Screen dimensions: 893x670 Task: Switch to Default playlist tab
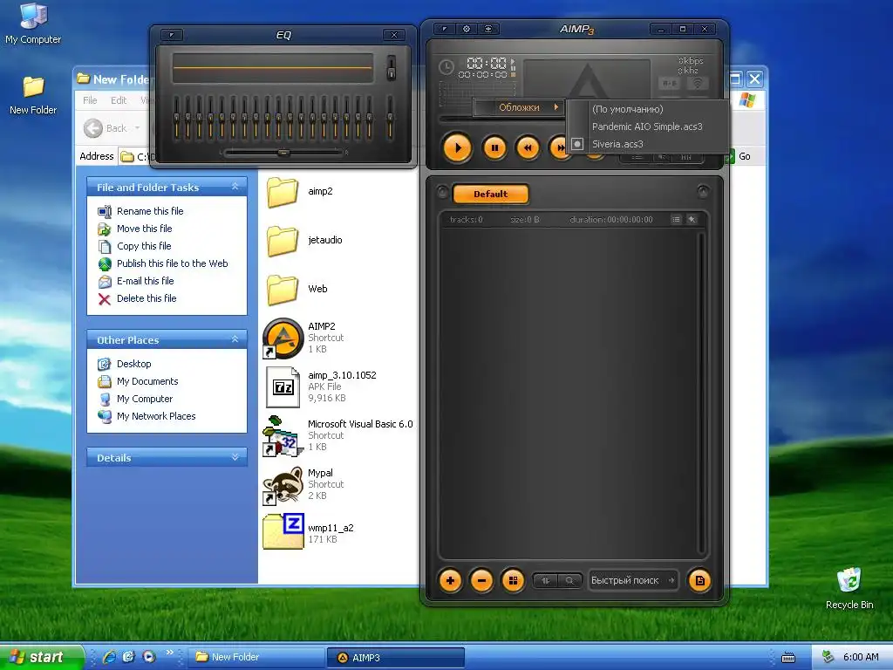pyautogui.click(x=490, y=194)
